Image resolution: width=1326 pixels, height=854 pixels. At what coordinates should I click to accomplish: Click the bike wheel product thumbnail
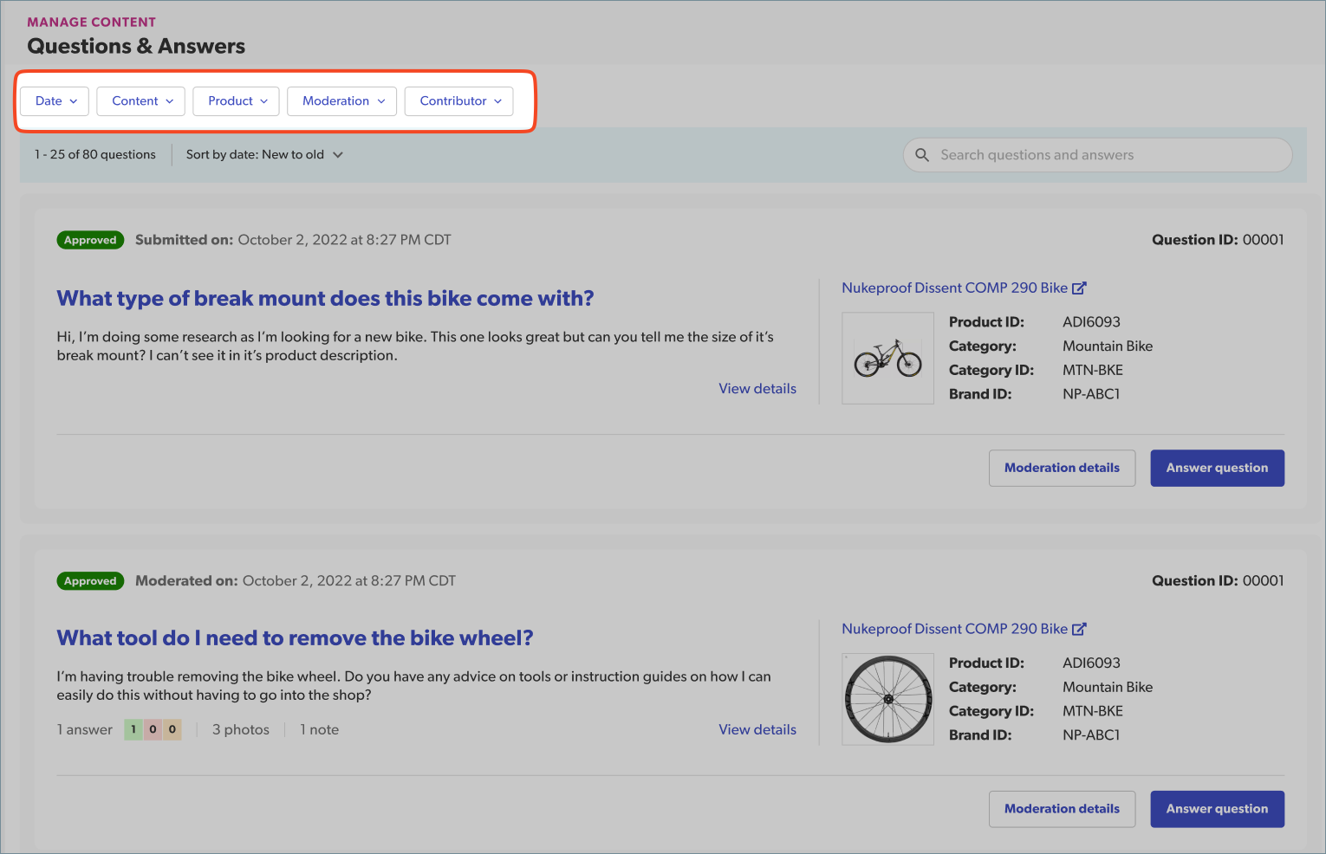click(x=887, y=699)
